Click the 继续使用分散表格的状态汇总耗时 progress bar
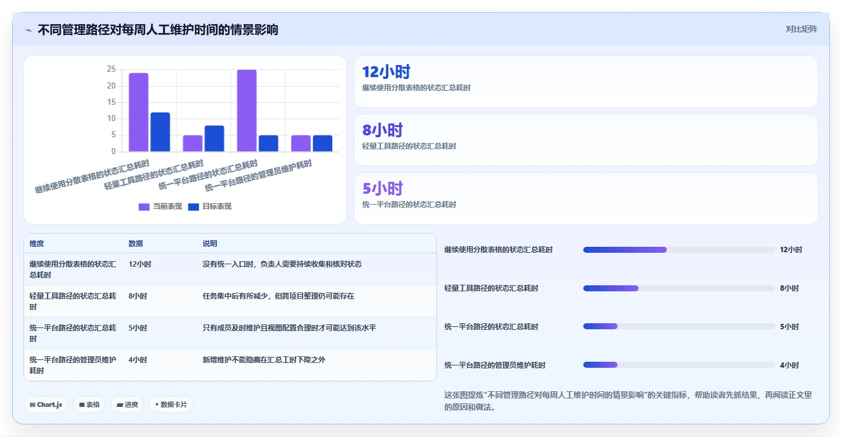842x437 pixels. [679, 250]
